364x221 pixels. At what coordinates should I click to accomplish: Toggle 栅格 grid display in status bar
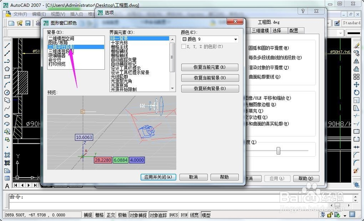pos(99,215)
